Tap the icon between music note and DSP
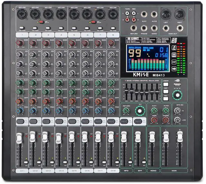The image size is (206, 184). [174, 55]
